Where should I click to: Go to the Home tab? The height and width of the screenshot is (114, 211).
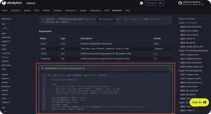click(4, 11)
